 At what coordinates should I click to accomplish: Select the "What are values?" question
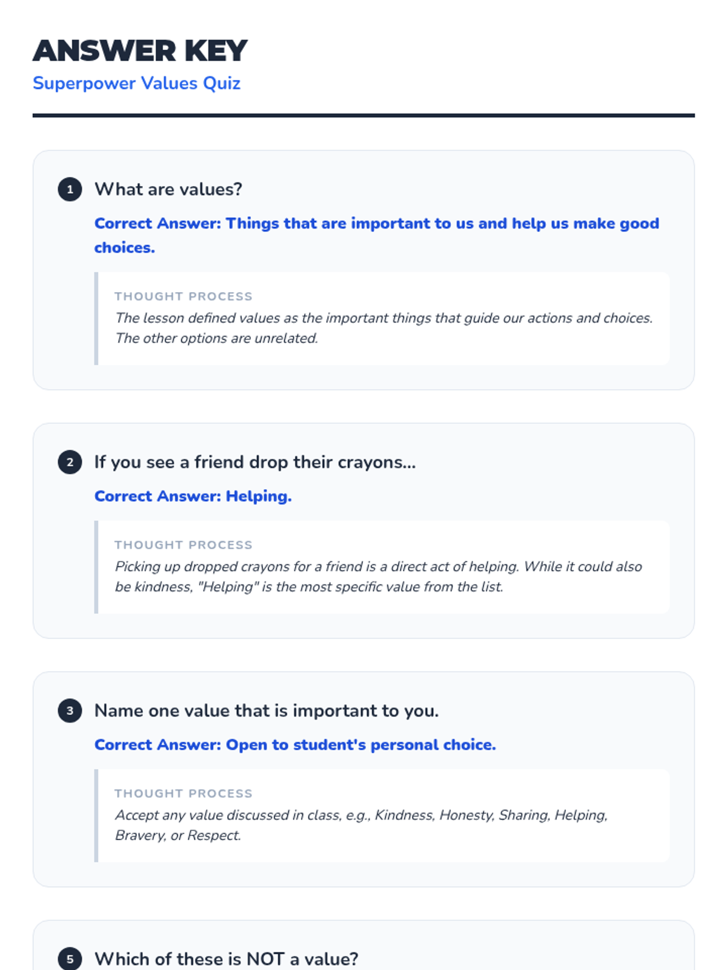[x=168, y=189]
